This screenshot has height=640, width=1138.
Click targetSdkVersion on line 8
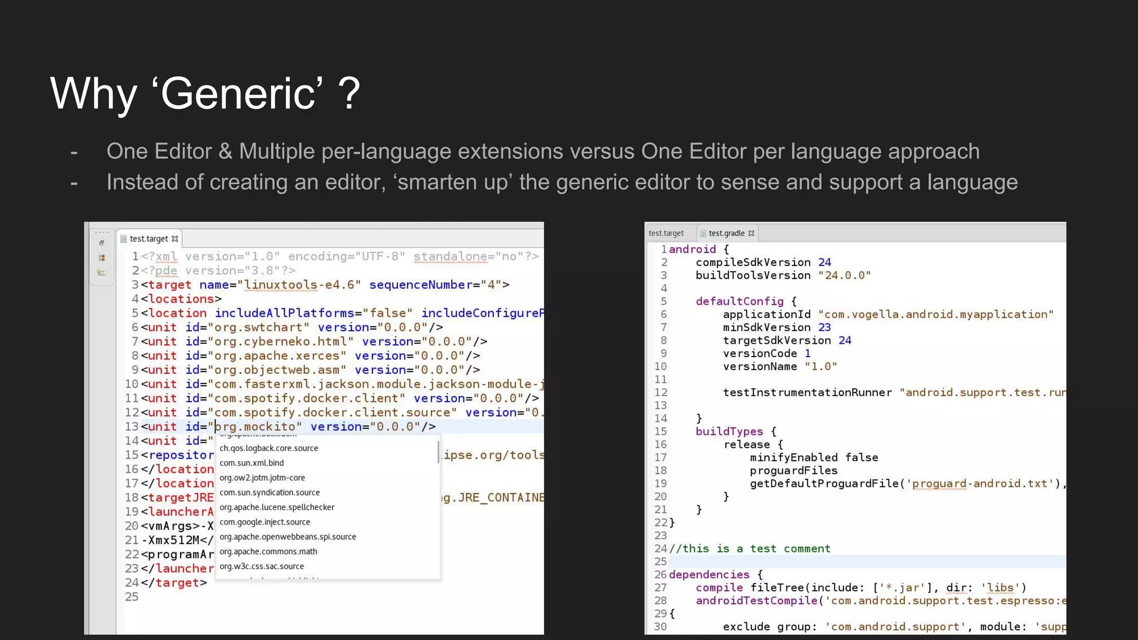[x=777, y=341]
